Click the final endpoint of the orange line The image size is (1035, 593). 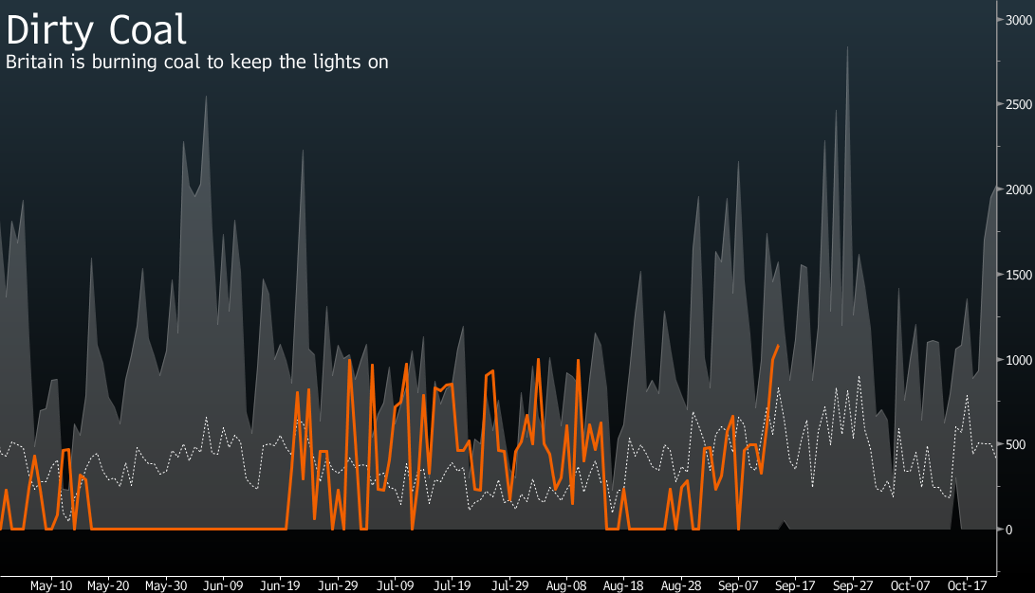tap(778, 347)
